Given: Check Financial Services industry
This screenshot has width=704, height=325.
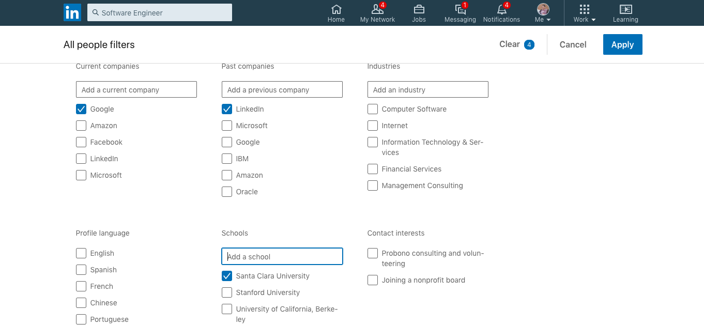Looking at the screenshot, I should tap(373, 169).
